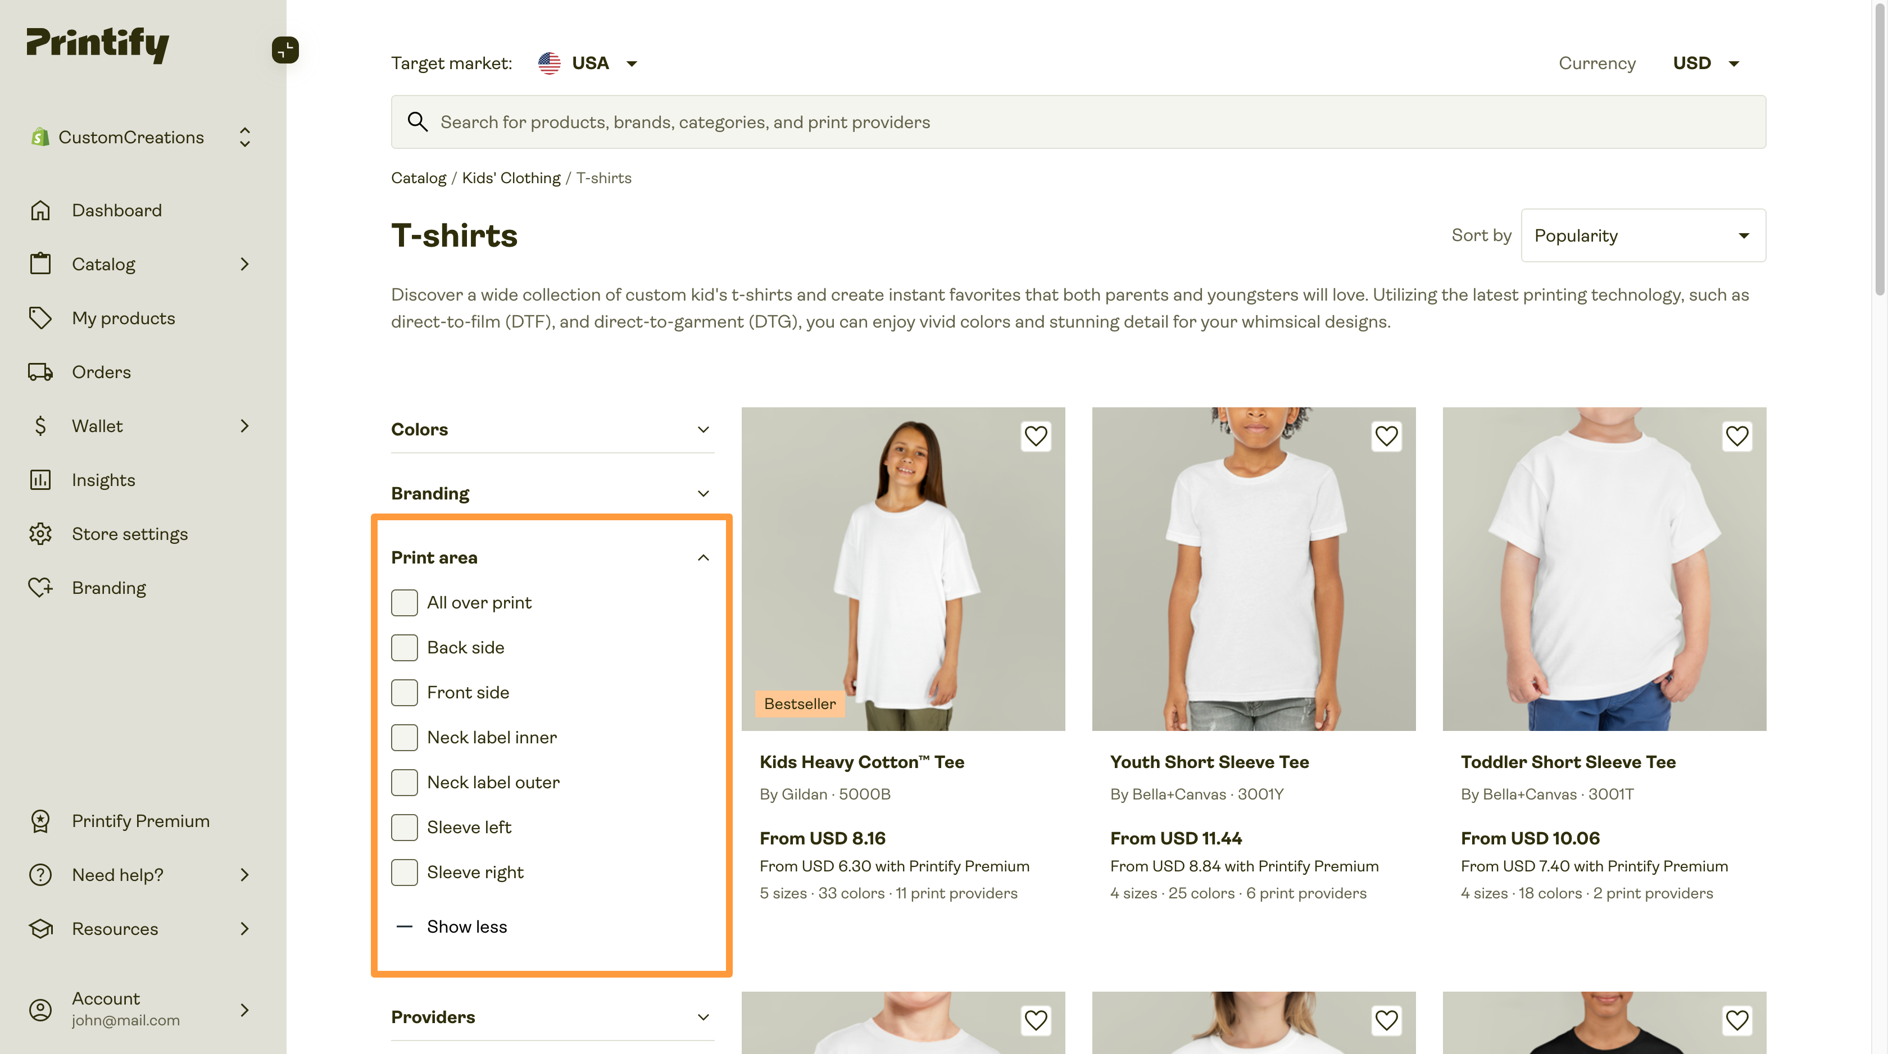Open the Kids Heavy Cotton Tee title

click(862, 761)
